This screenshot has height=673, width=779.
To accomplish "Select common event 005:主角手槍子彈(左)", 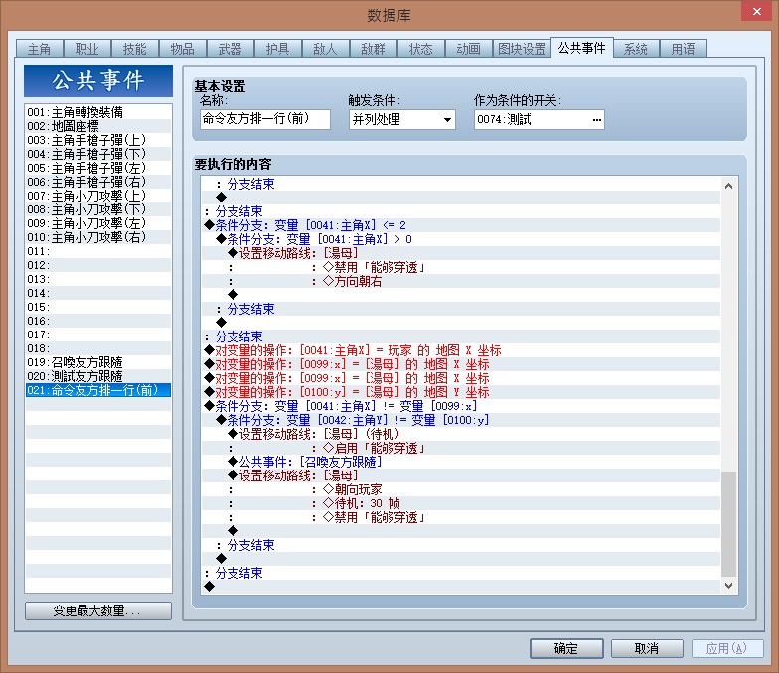I will tap(97, 168).
